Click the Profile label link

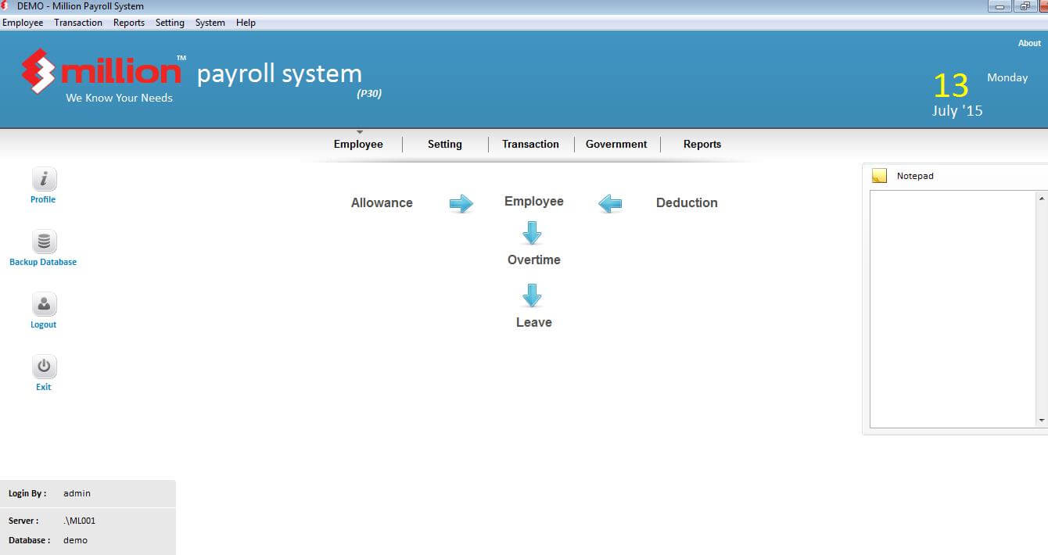point(43,199)
